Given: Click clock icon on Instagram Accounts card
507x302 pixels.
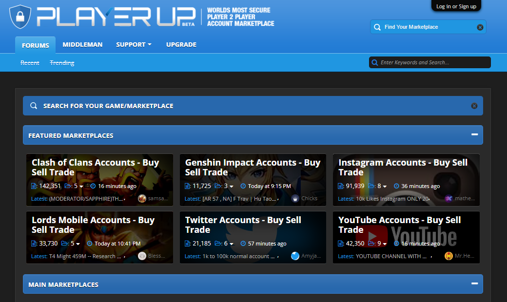Looking at the screenshot, I should pyautogui.click(x=396, y=186).
